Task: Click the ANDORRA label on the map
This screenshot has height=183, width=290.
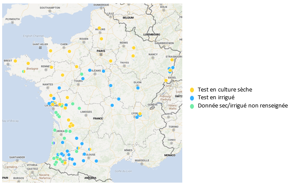Action: (x=90, y=177)
